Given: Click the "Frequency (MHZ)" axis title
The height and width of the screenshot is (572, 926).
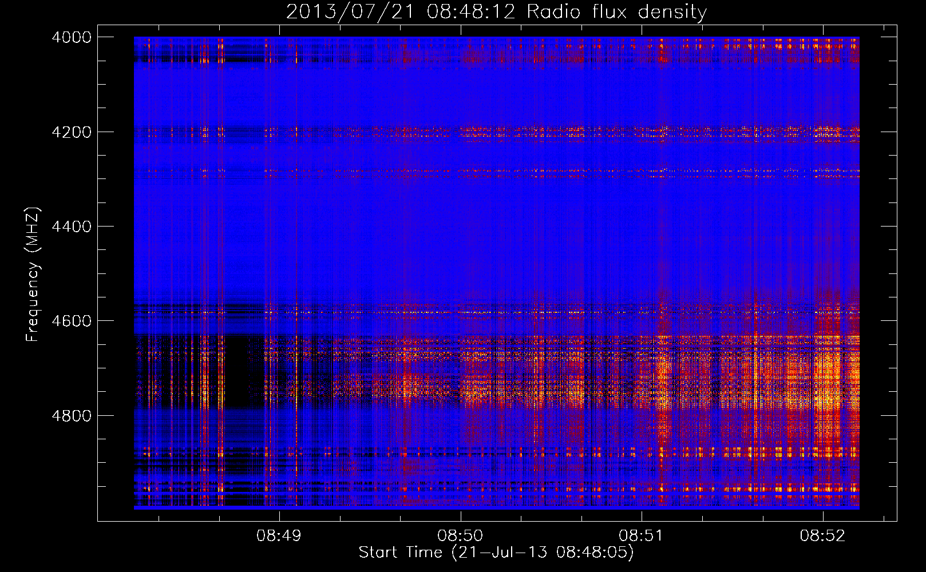Looking at the screenshot, I should coord(33,274).
